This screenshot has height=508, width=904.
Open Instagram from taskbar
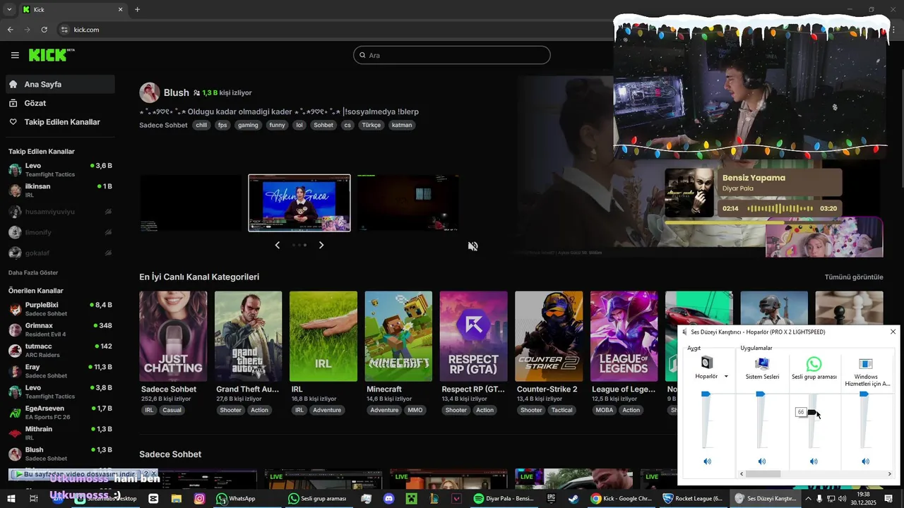coord(200,499)
